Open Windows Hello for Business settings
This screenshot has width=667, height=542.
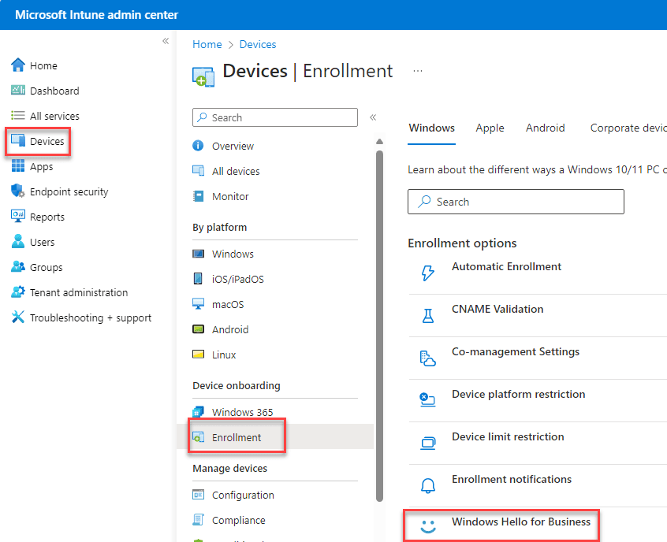tap(520, 522)
